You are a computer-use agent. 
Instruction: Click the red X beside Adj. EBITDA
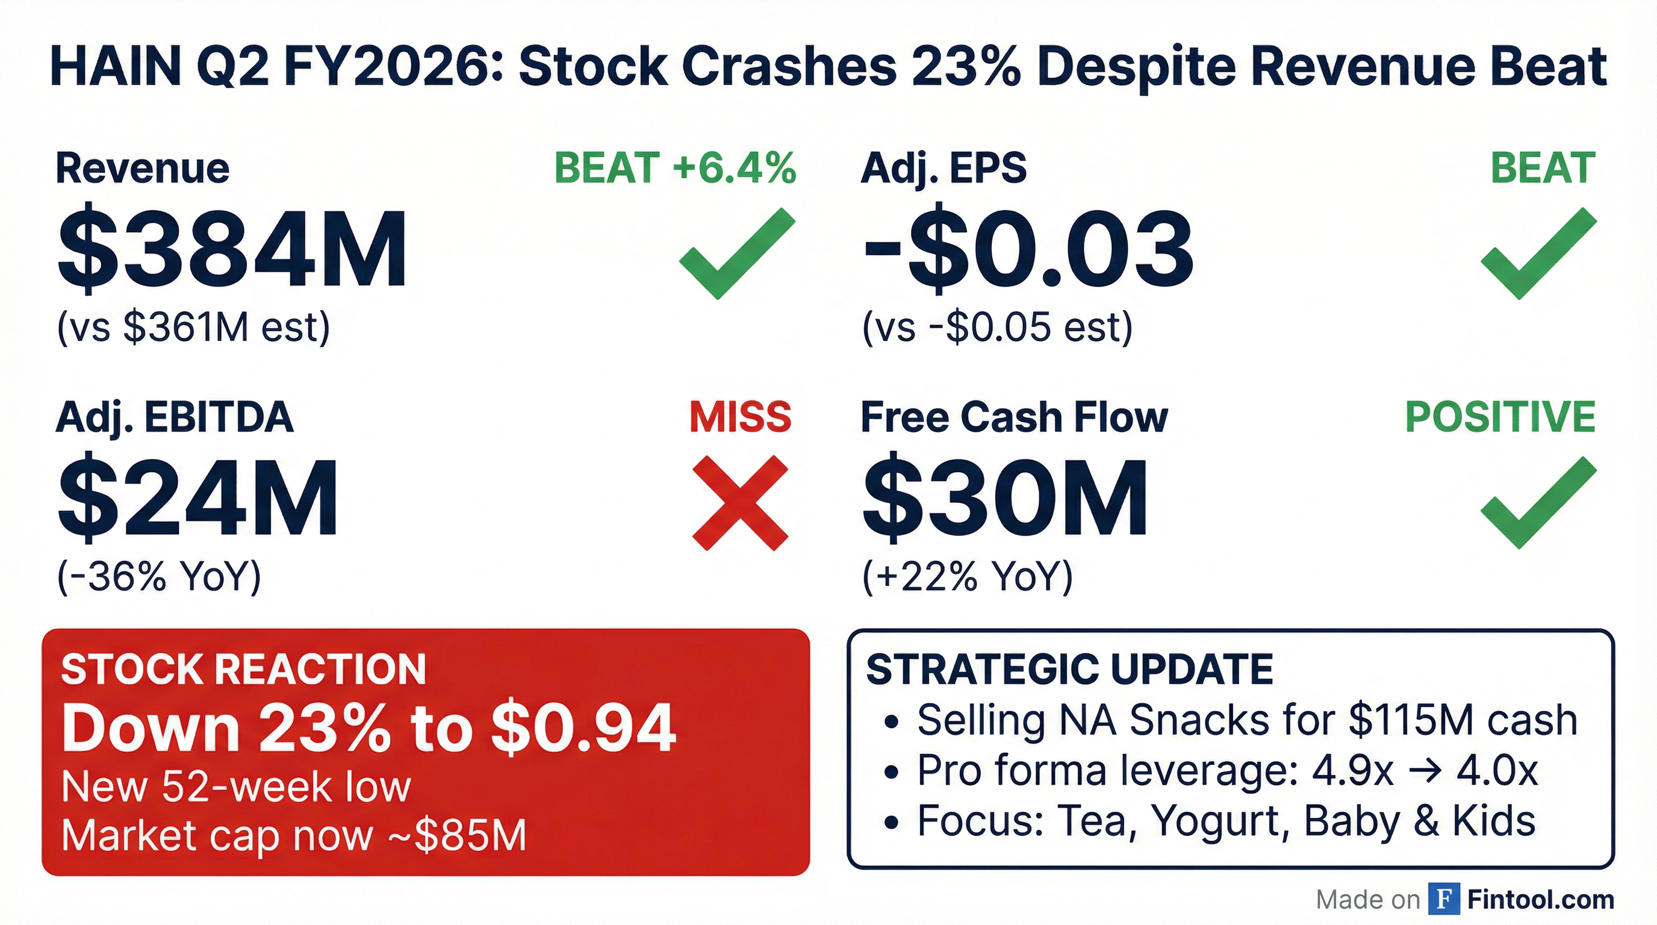point(740,502)
